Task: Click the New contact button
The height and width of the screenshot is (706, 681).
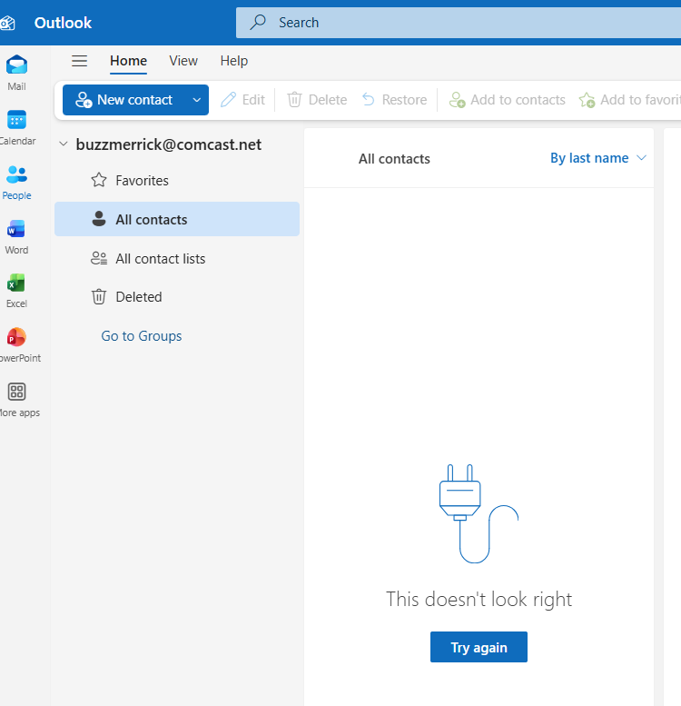Action: [125, 100]
